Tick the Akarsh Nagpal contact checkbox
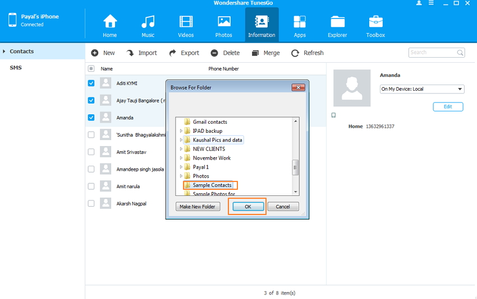Screen dimensions: 477x299 [91, 204]
